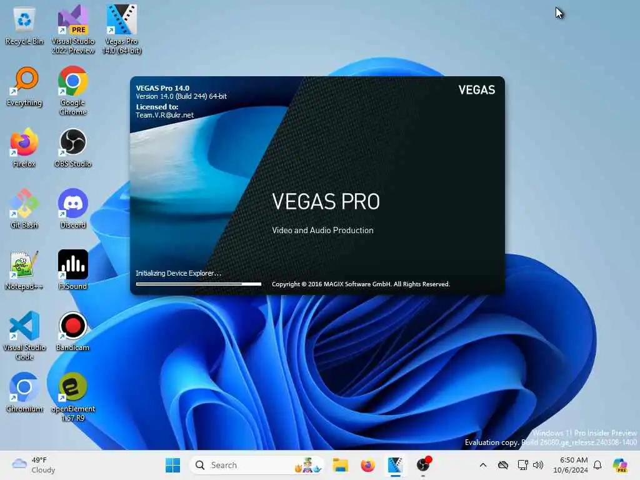Viewport: 640px width, 480px height.
Task: Select the OBS Studio desktop icon
Action: [73, 147]
